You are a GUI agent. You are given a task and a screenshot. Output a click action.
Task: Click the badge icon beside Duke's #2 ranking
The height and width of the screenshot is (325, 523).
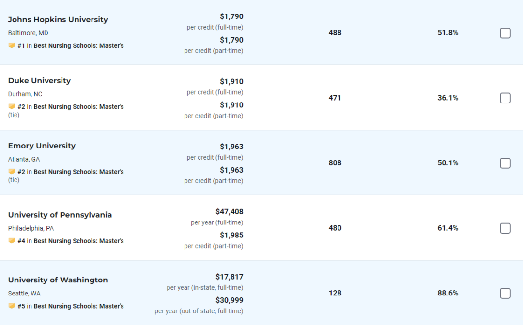(12, 106)
